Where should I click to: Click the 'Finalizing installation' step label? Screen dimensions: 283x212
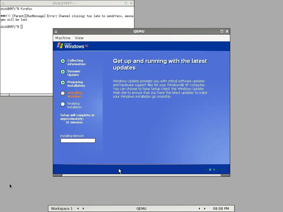click(x=75, y=105)
